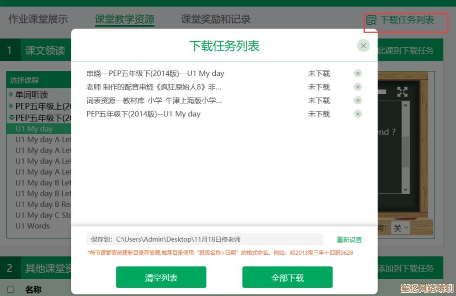Switch to the 课堂奖励和记录 tab

point(216,19)
